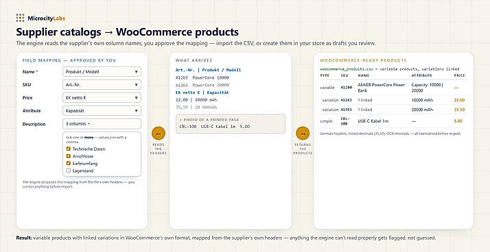Click the '35.50' price cell
490x252 pixels.
coord(459,110)
